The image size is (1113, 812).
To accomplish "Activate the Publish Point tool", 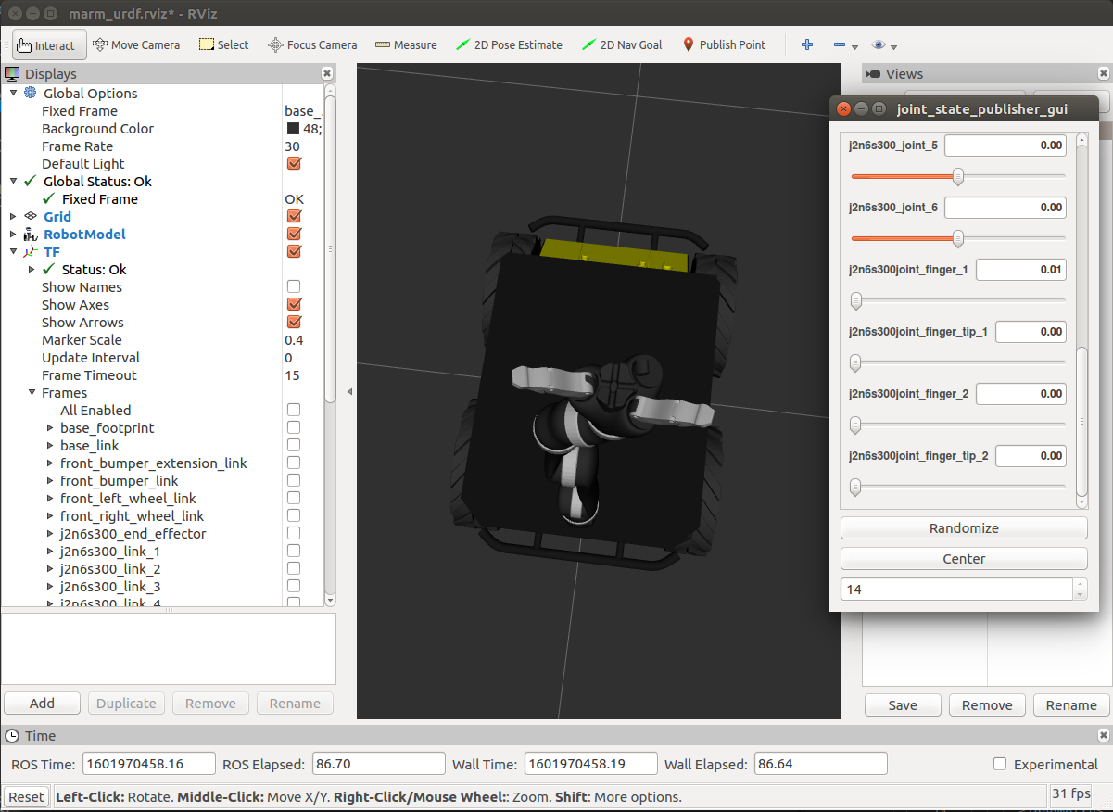I will 724,44.
